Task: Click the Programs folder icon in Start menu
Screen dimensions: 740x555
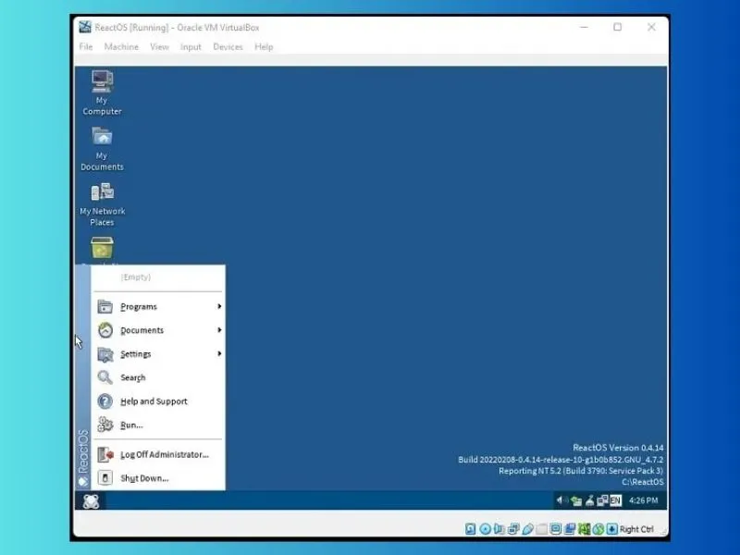Action: 105,307
